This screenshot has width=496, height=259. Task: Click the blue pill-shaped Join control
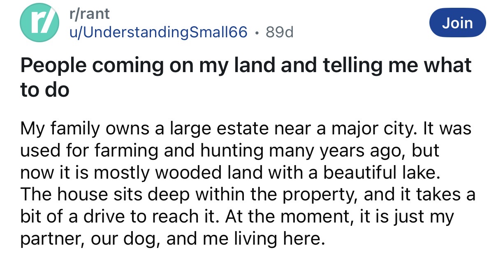click(457, 23)
